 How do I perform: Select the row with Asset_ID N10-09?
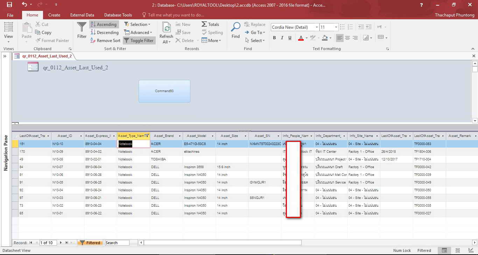[15, 152]
